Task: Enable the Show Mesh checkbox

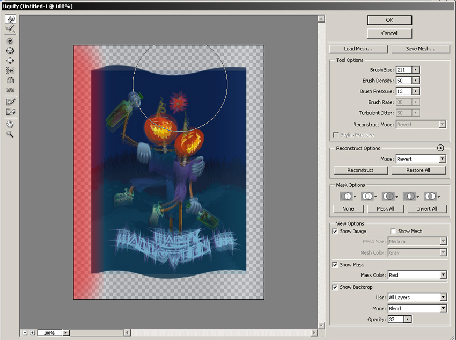Action: click(393, 231)
